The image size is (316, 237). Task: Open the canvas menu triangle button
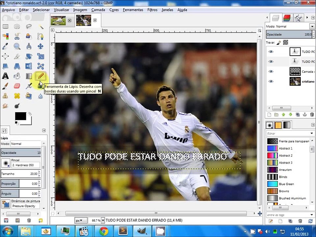[x=53, y=30]
